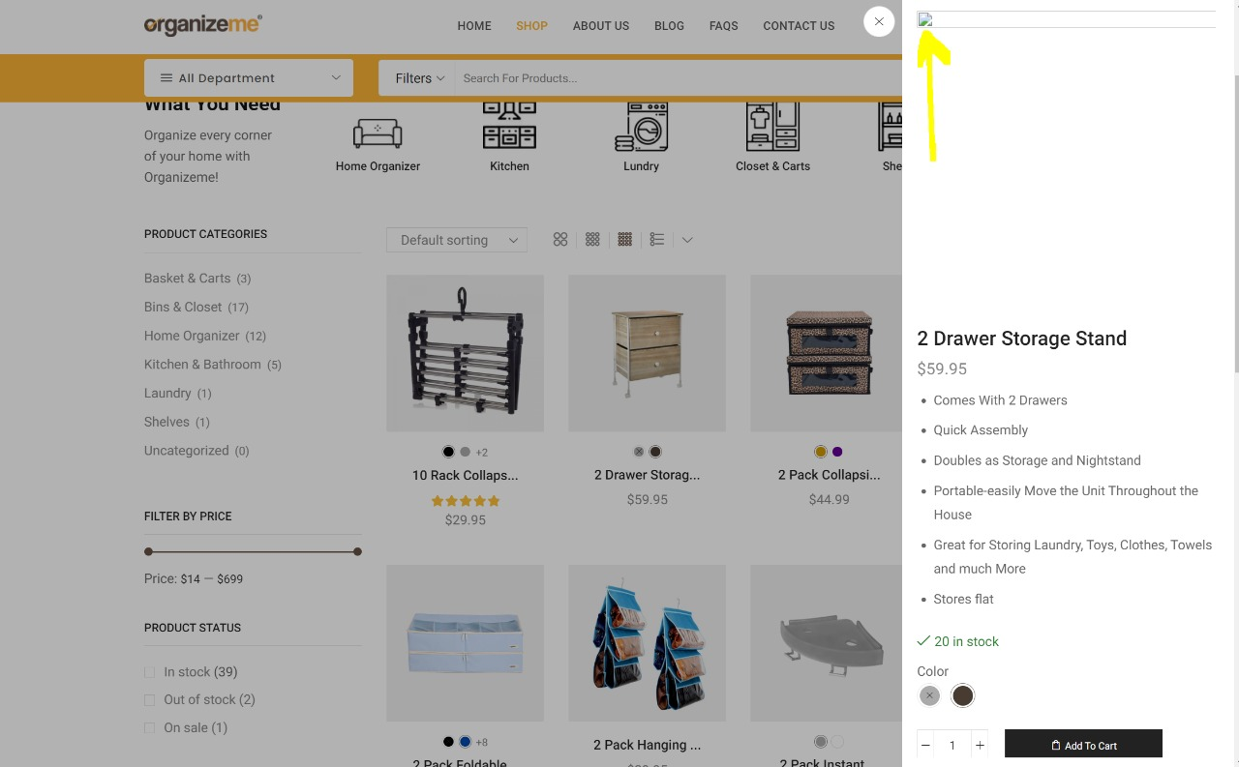Viewport: 1239px width, 767px height.
Task: Show +2 more colors for 10 Rack
Action: tap(482, 453)
